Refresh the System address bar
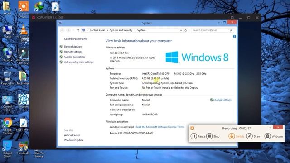This screenshot has height=163, width=290. pos(186,30)
